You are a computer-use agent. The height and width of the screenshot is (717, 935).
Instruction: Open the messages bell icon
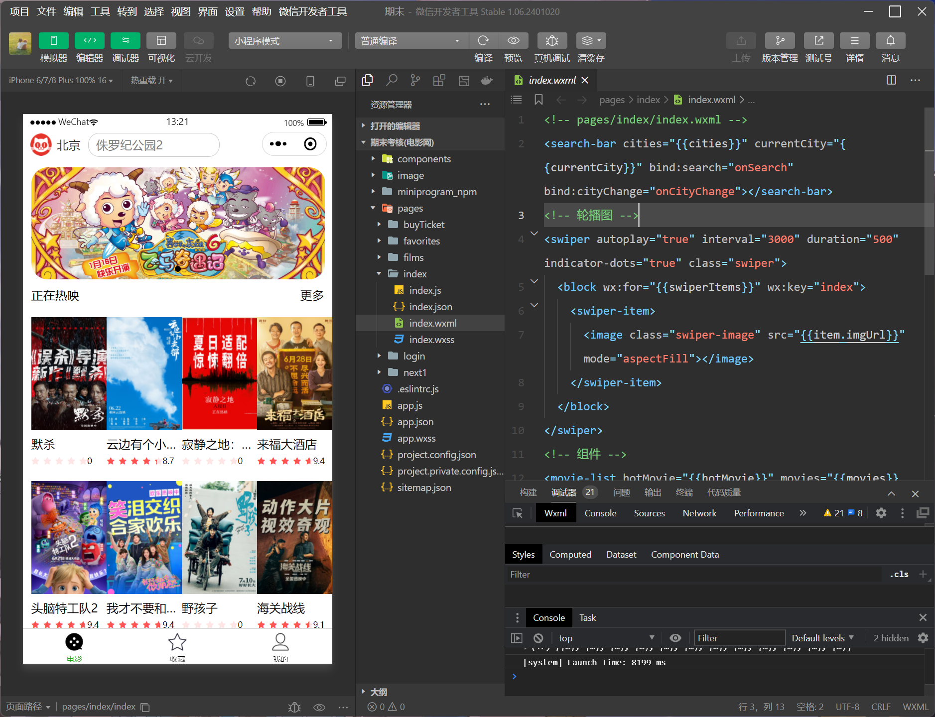[x=891, y=41]
